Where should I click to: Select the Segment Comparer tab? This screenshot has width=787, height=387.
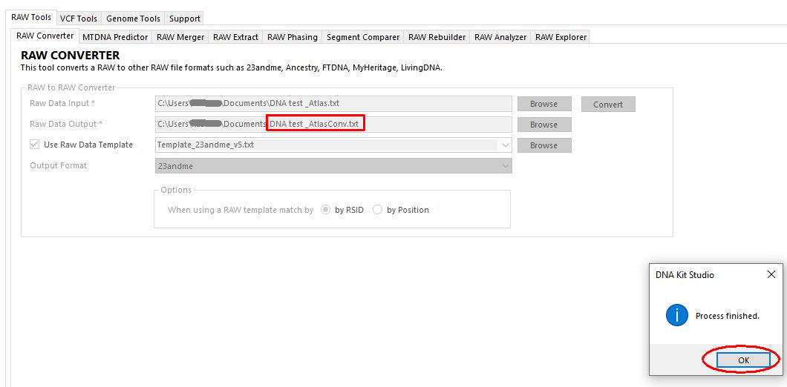click(363, 37)
